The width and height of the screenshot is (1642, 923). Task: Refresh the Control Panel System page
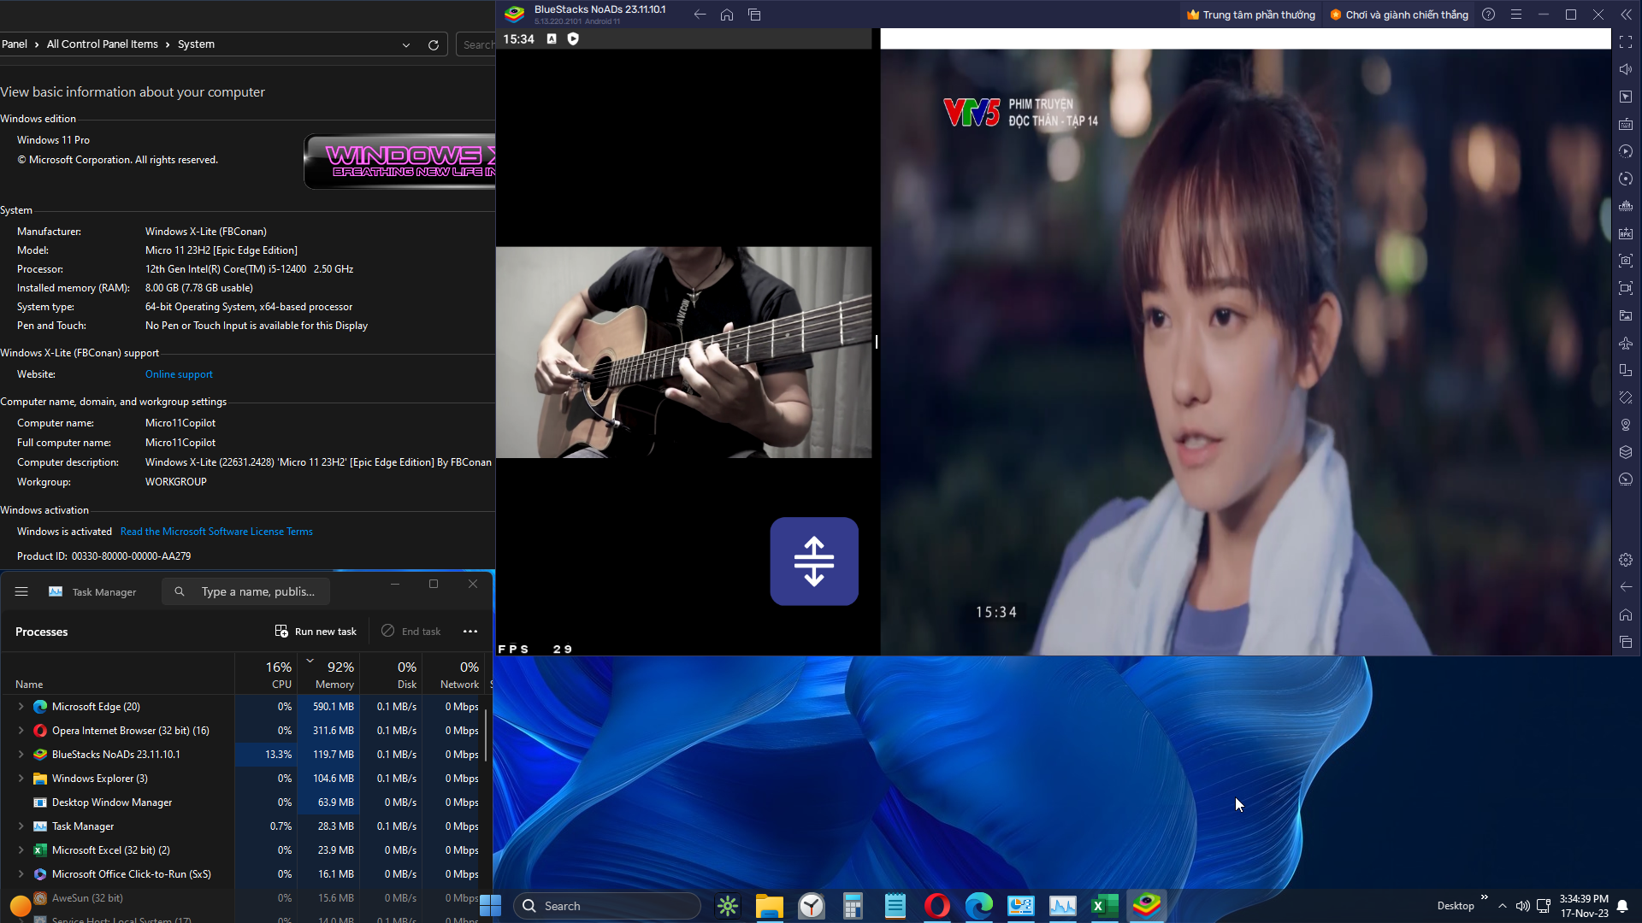tap(434, 44)
